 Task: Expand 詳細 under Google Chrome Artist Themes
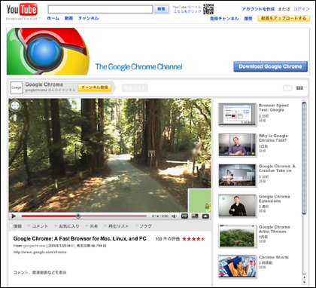click(263, 242)
